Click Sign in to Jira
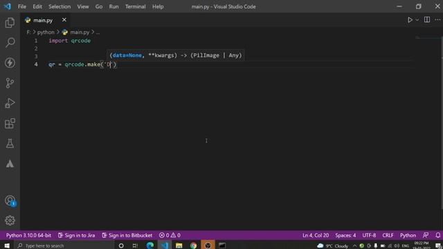443x249 pixels. click(x=77, y=235)
